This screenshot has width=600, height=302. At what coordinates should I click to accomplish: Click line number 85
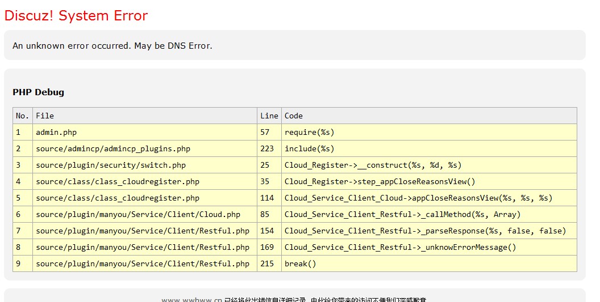coord(269,214)
